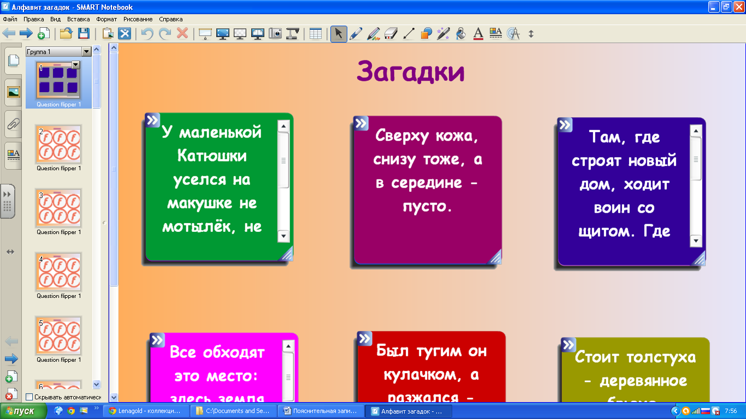
Task: Select page 4 thumbnail
Action: (x=58, y=272)
